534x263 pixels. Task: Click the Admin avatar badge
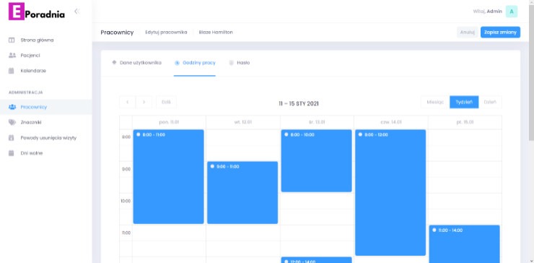tap(511, 12)
